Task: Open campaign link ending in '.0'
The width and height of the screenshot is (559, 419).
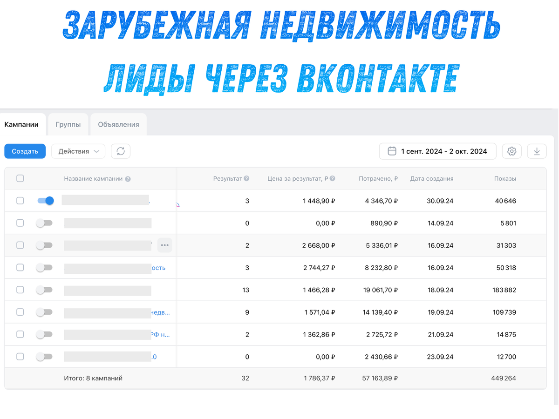Action: tap(154, 357)
